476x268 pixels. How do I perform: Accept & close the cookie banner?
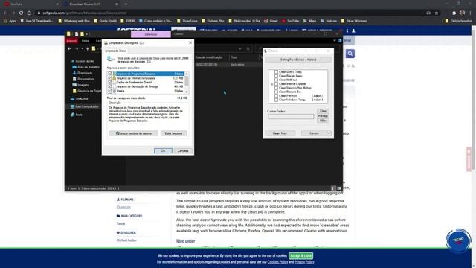coord(300,255)
